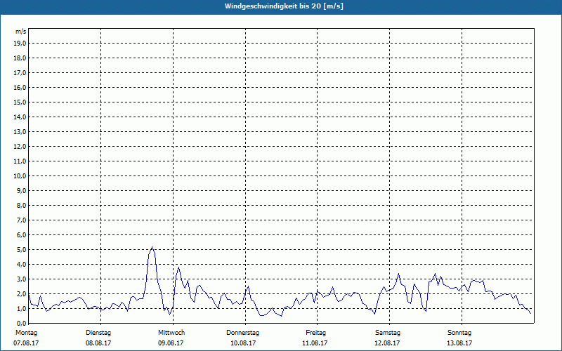Screen dimensions: 562x351
Task: Click the 0,0 axis label
Action: [x=22, y=323]
